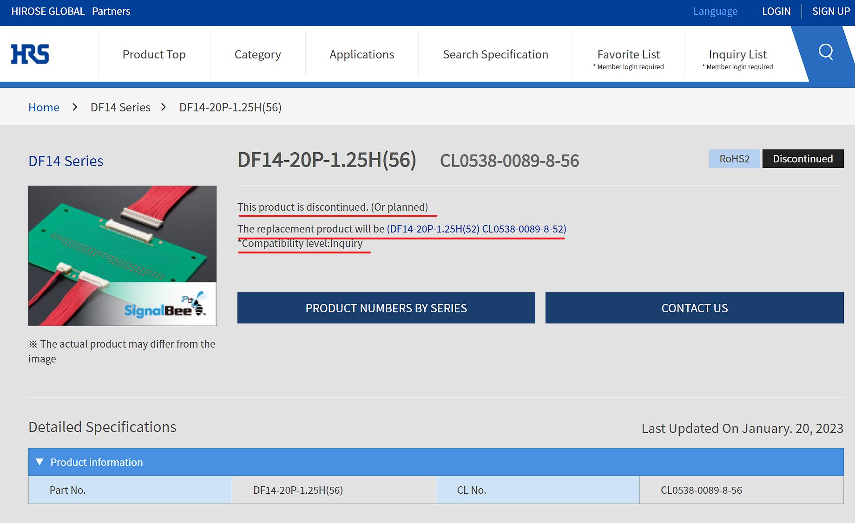This screenshot has height=523, width=855.
Task: Click the RoHS2 badge
Action: pyautogui.click(x=734, y=159)
